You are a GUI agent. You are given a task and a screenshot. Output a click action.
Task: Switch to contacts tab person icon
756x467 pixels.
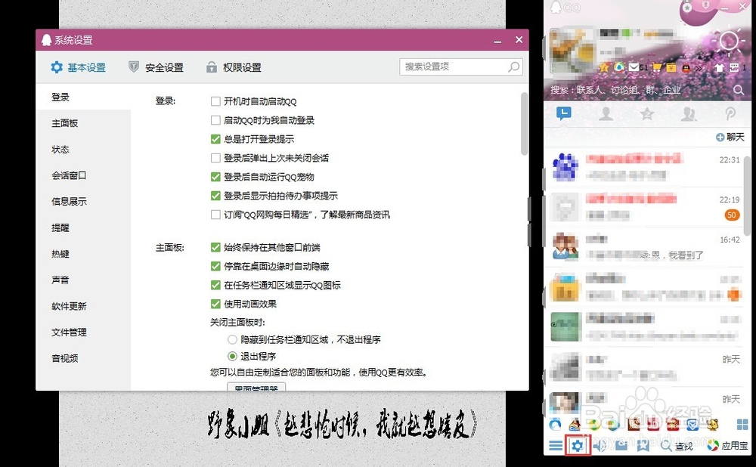click(x=606, y=114)
